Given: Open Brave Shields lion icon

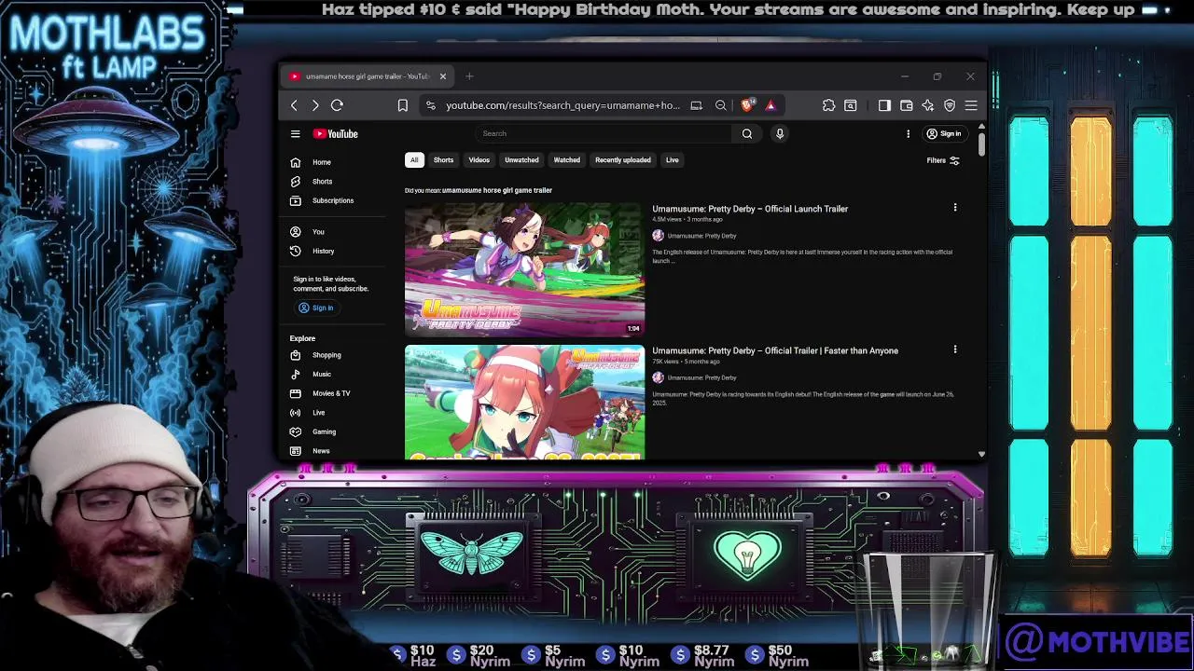Looking at the screenshot, I should coord(747,105).
